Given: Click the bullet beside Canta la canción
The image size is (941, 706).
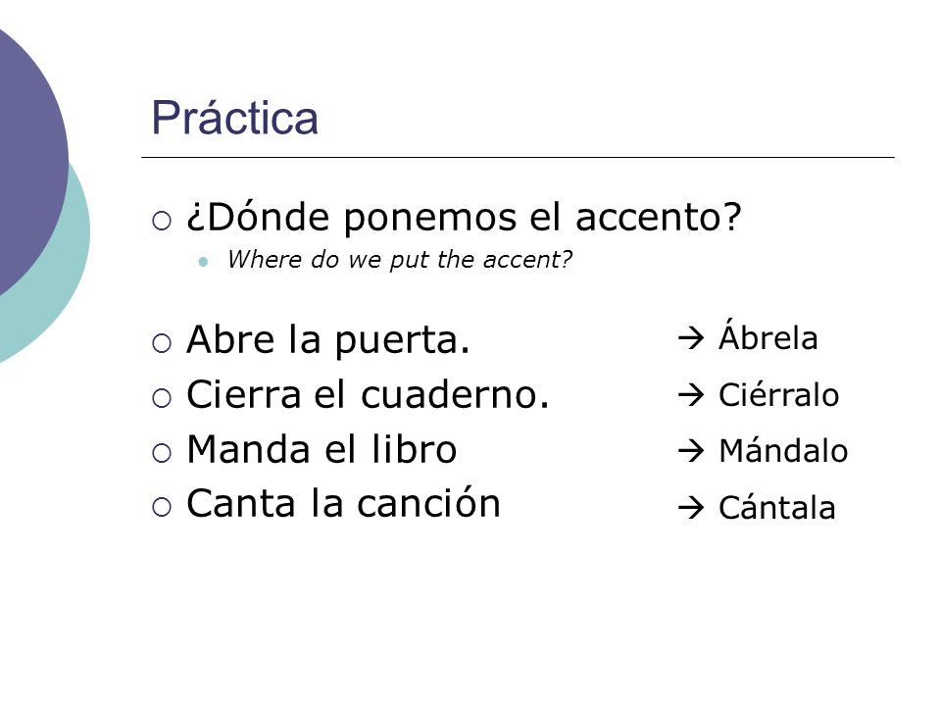Looking at the screenshot, I should tap(162, 507).
